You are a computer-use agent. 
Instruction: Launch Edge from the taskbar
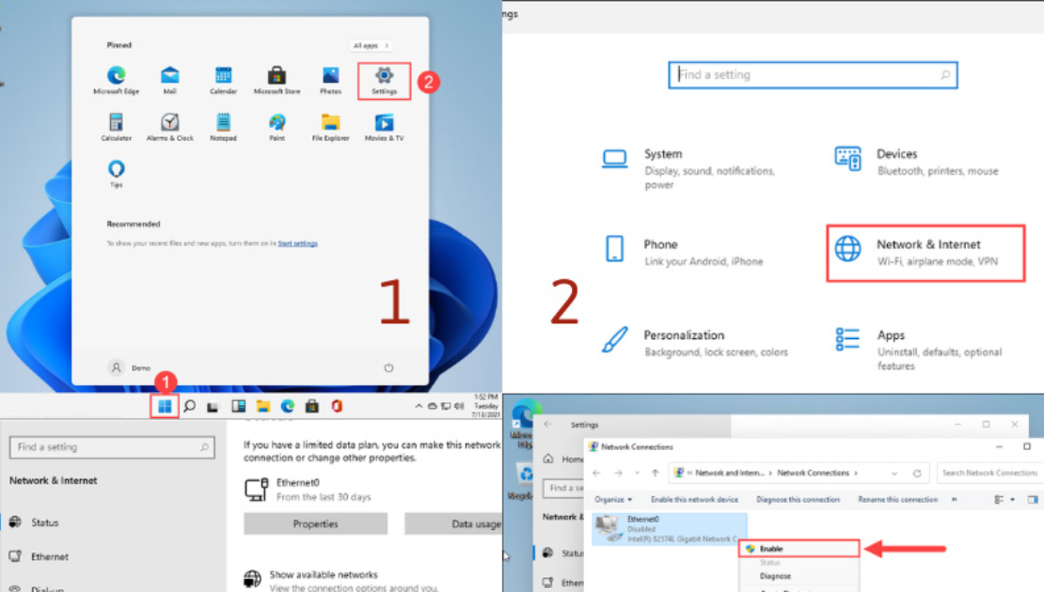click(288, 406)
